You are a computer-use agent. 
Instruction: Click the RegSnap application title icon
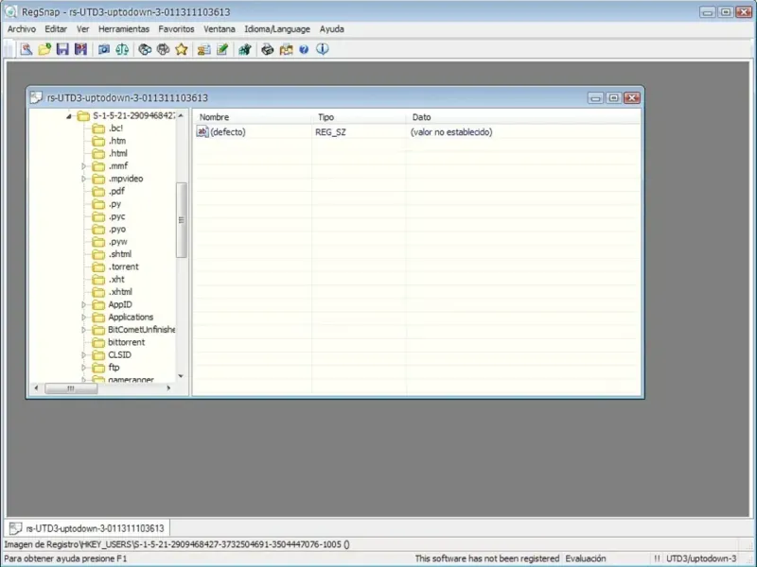[10, 11]
